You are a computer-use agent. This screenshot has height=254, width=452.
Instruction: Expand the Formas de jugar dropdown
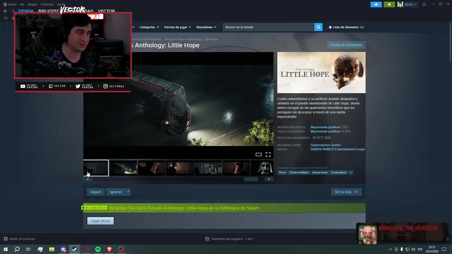(x=177, y=27)
